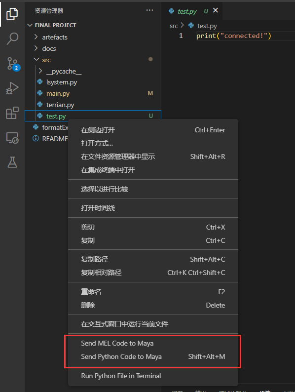Click line number 1 in the gutter
This screenshot has height=392, width=295.
coord(181,36)
